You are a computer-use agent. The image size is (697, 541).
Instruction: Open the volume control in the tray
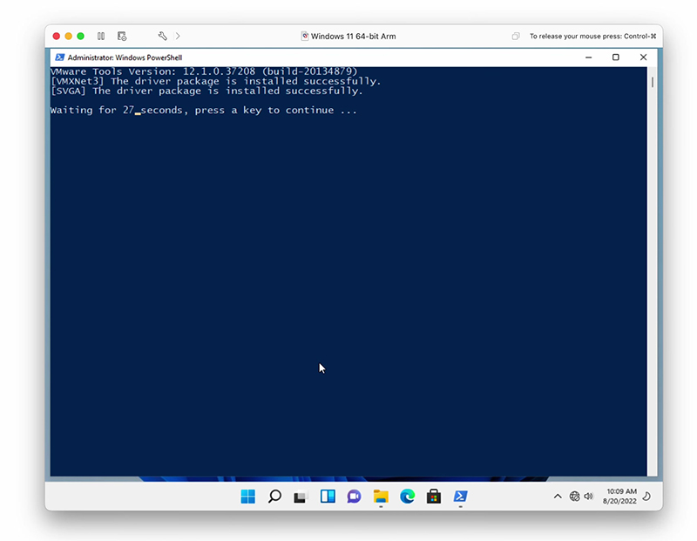click(x=589, y=496)
